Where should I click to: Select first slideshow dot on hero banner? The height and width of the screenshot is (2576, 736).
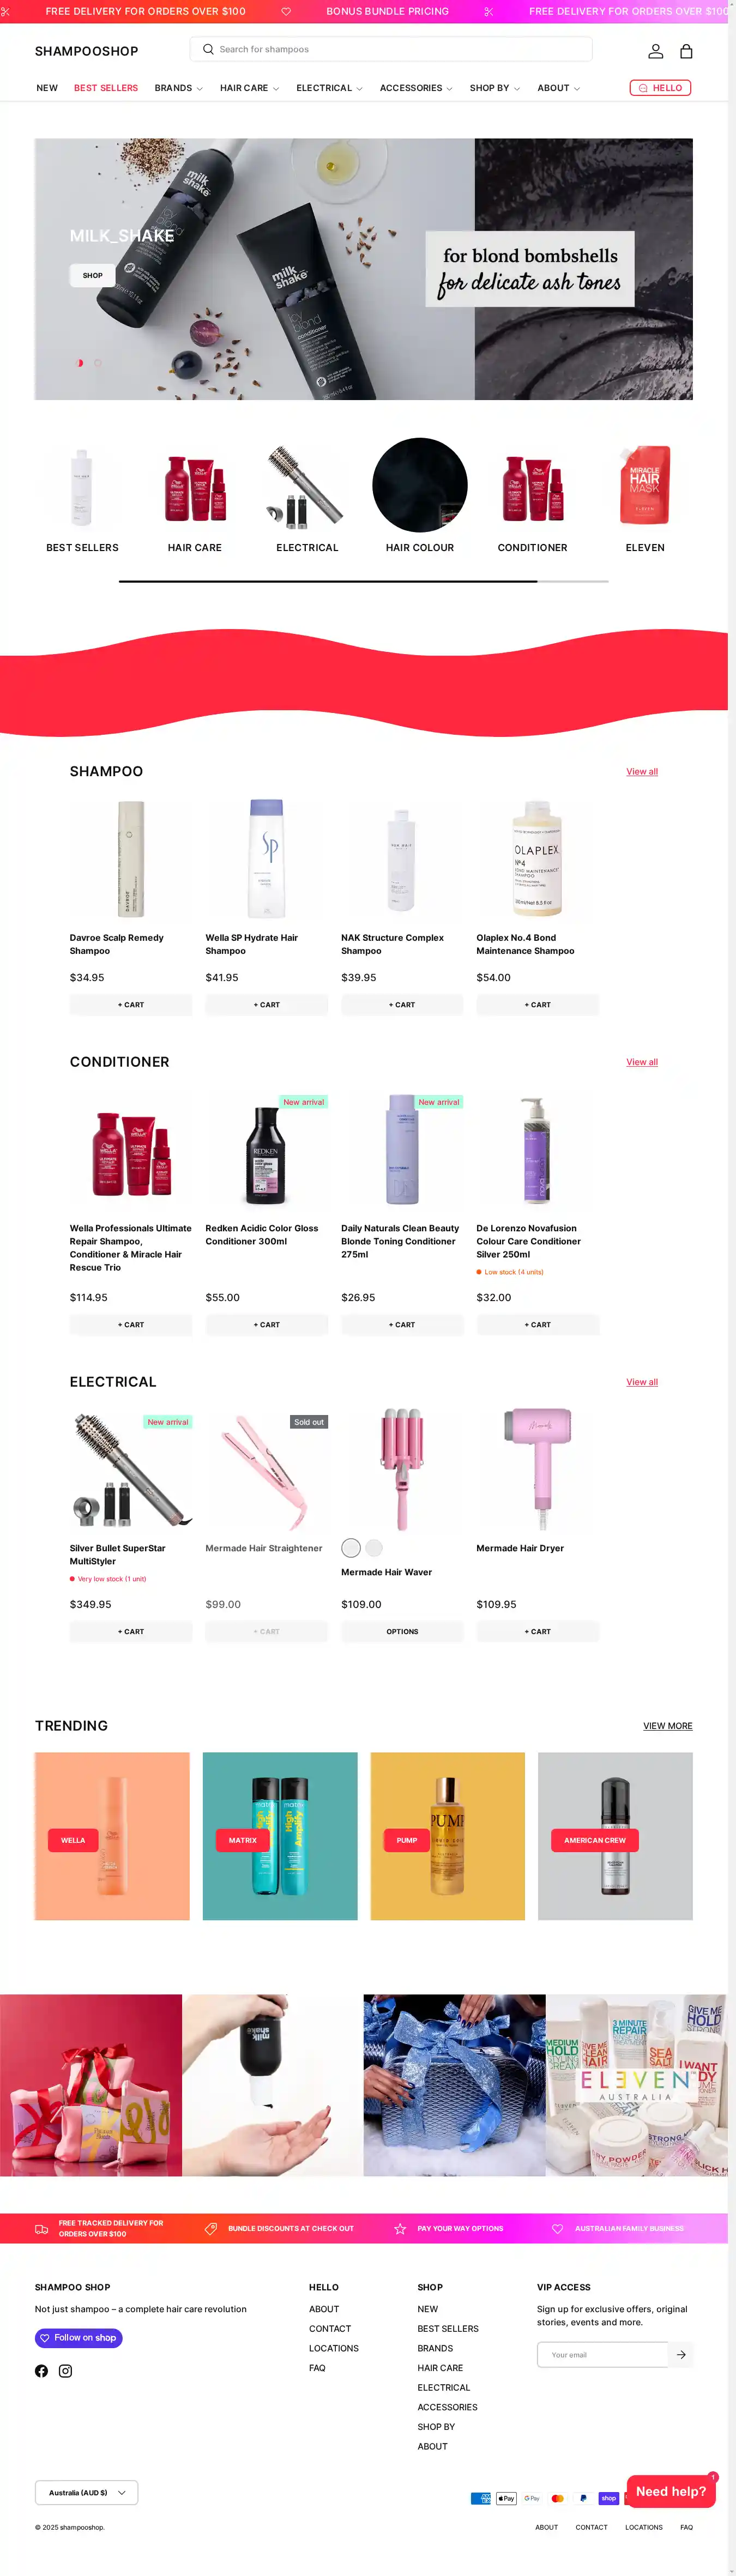[x=79, y=363]
